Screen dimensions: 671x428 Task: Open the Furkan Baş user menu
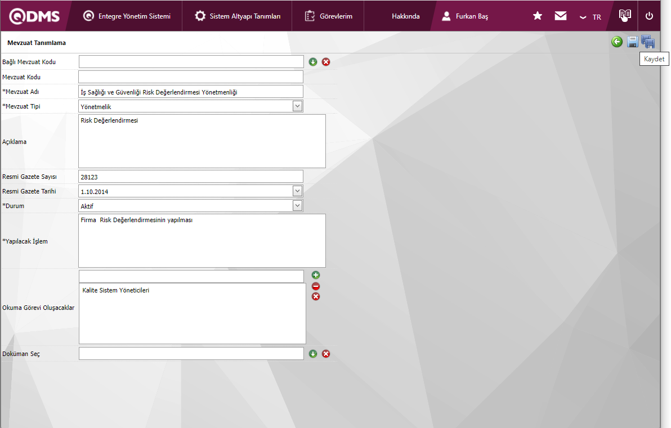[465, 16]
